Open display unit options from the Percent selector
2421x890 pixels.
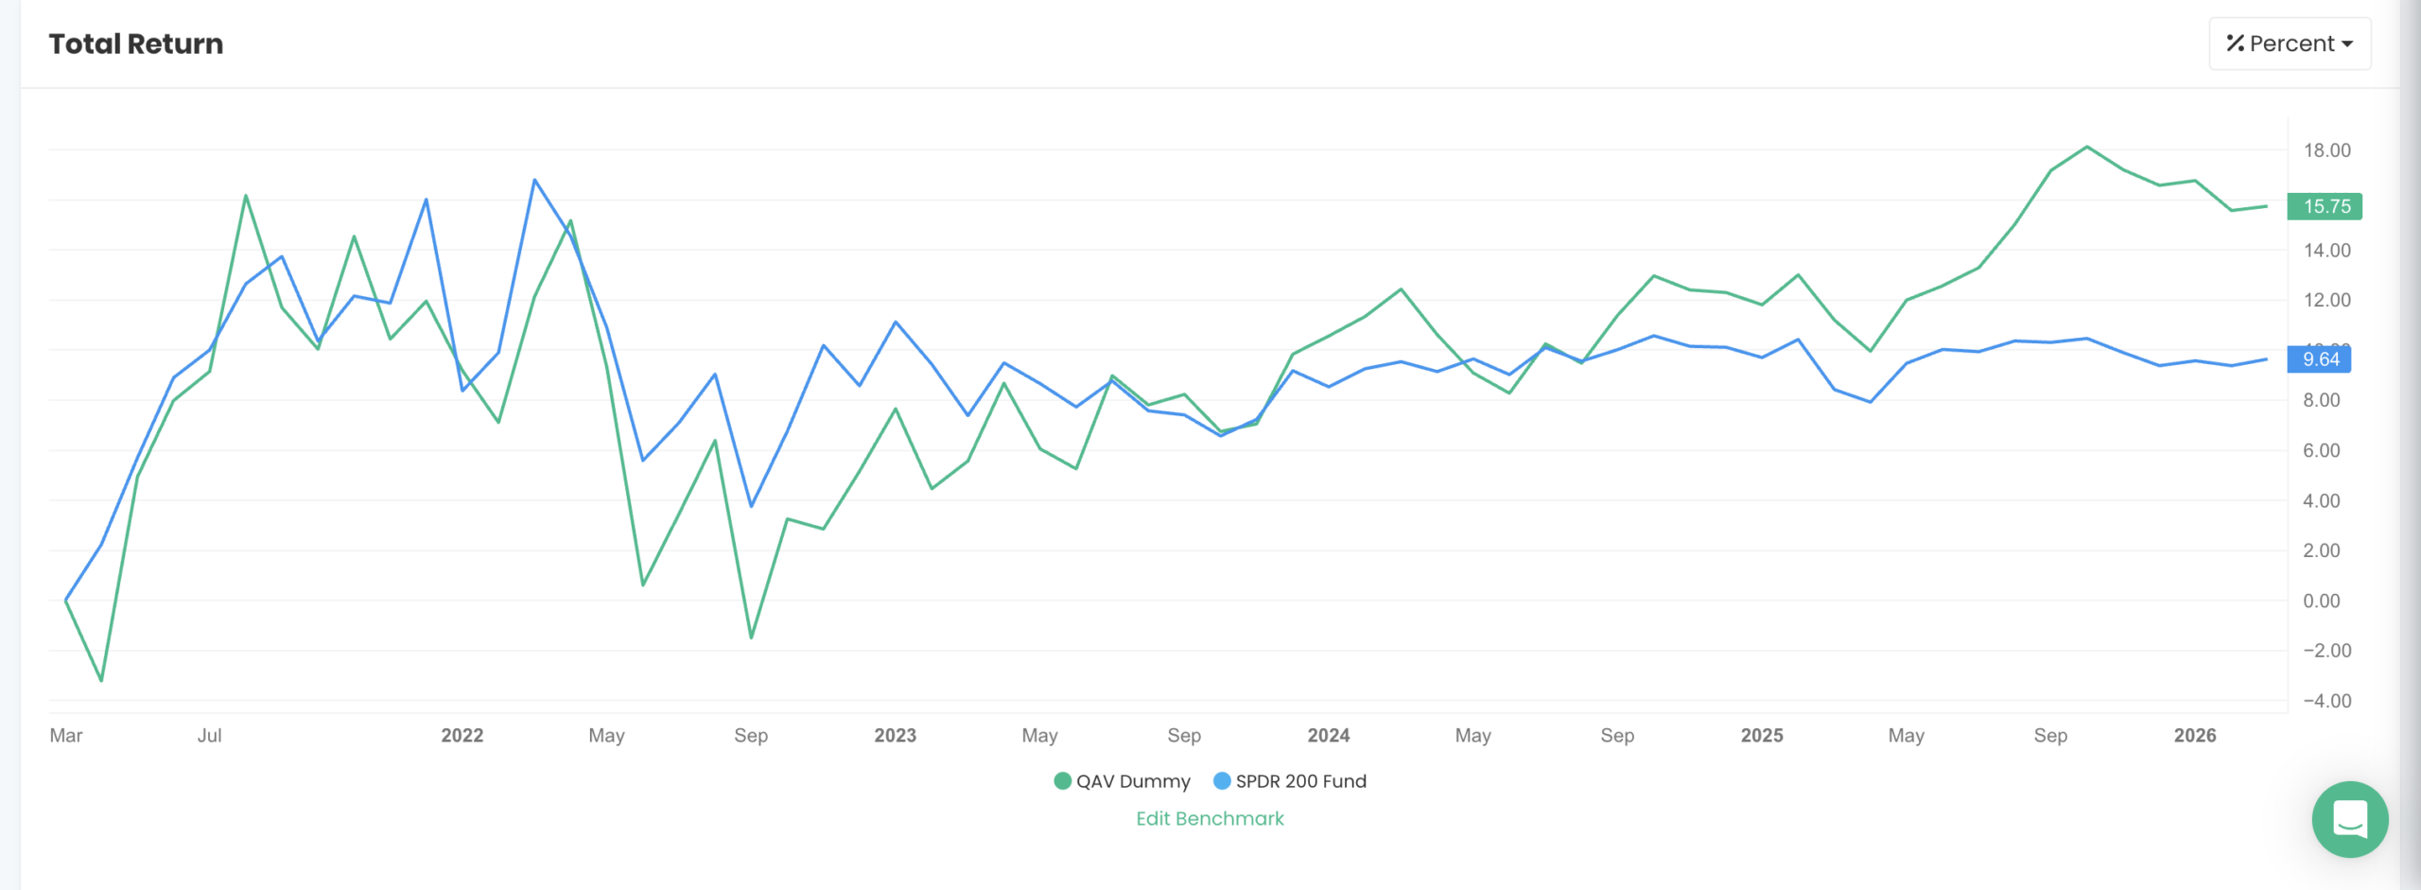[x=2289, y=43]
